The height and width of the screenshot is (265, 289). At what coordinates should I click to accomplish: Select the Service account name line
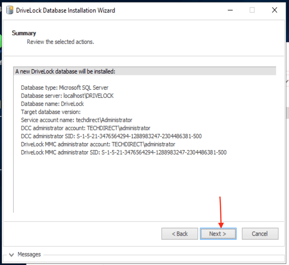click(x=76, y=120)
